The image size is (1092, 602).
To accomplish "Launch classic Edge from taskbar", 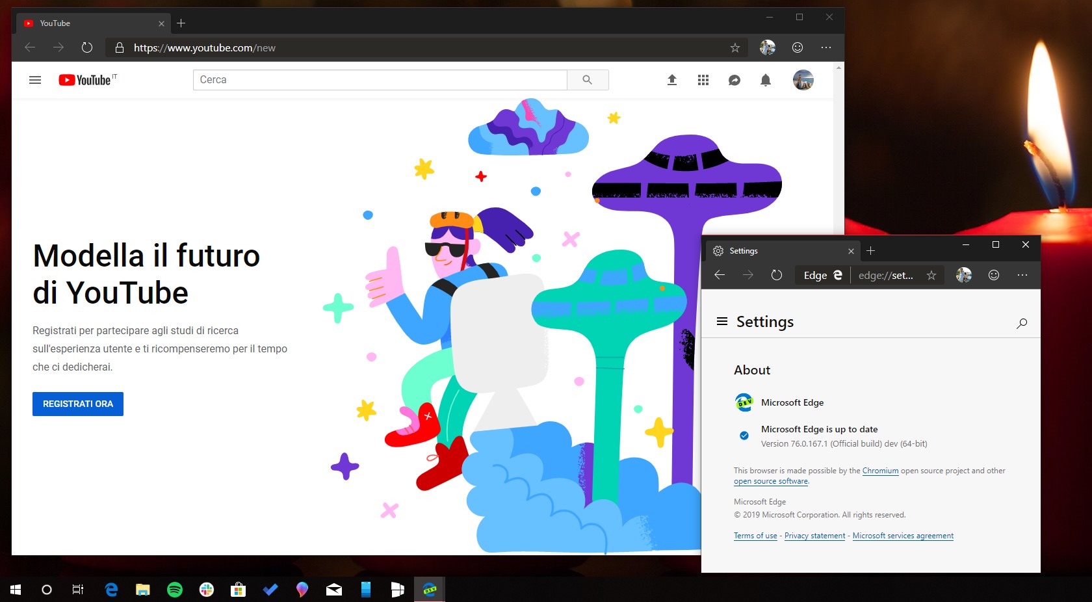I will click(x=111, y=590).
